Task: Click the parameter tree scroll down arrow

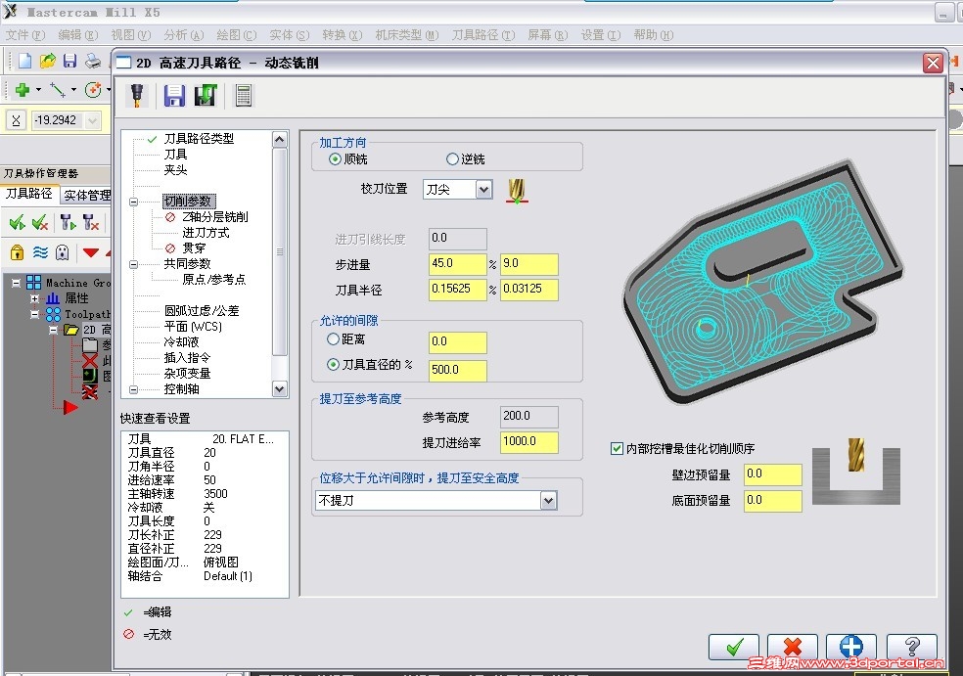Action: point(280,389)
